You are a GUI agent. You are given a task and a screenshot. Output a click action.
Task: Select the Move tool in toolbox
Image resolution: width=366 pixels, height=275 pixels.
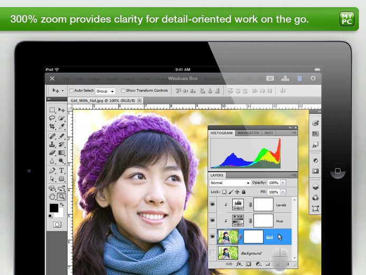(x=62, y=110)
